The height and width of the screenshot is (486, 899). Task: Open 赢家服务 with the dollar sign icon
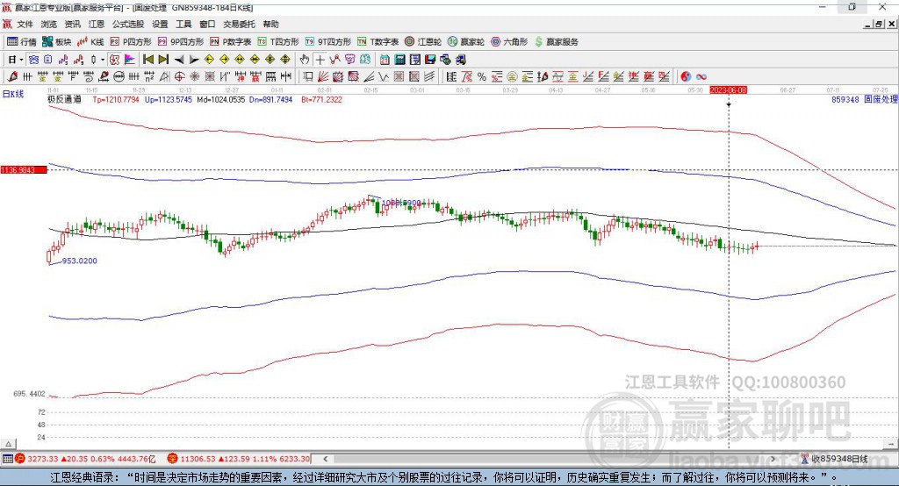556,42
